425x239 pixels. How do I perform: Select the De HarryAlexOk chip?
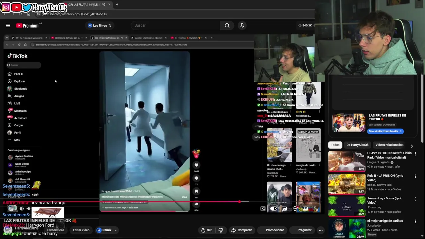pos(357,145)
